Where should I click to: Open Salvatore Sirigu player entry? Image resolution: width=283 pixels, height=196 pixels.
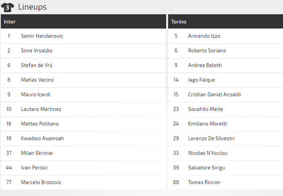pos(225,168)
